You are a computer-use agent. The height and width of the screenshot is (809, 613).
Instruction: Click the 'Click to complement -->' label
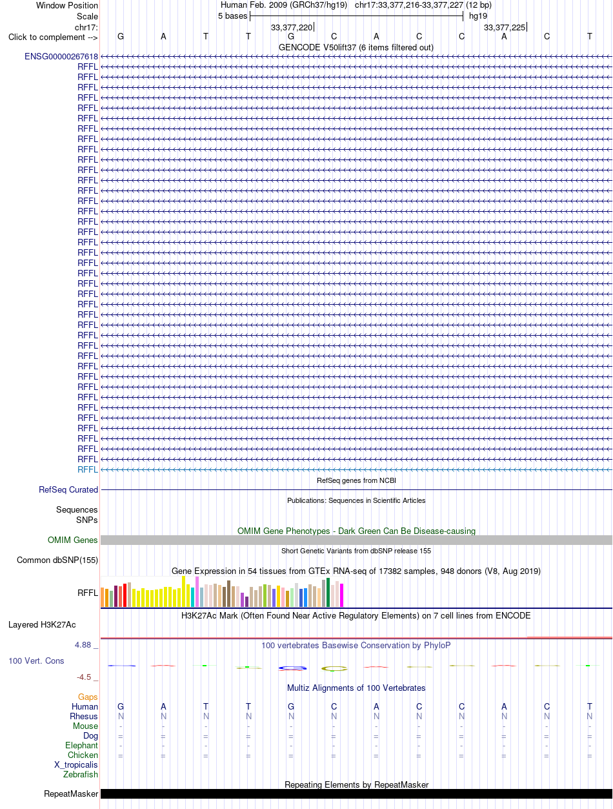click(53, 37)
